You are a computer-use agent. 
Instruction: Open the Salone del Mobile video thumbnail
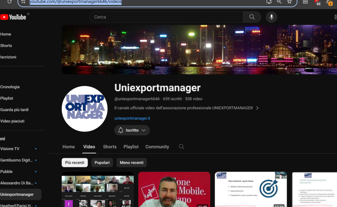(174, 189)
